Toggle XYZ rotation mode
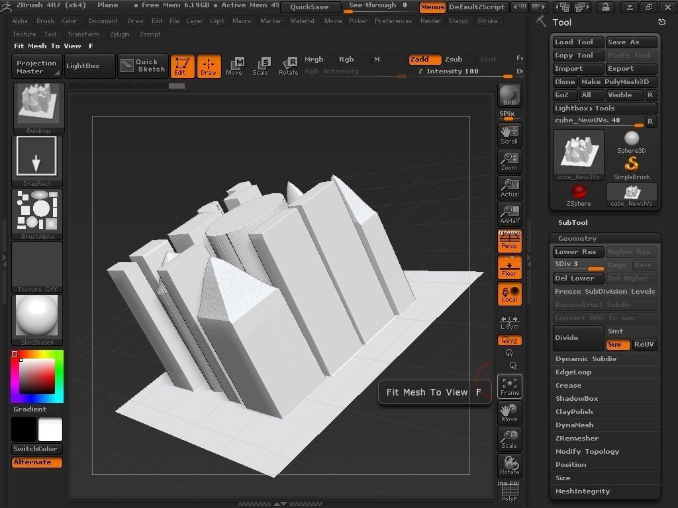The image size is (678, 508). [x=509, y=341]
